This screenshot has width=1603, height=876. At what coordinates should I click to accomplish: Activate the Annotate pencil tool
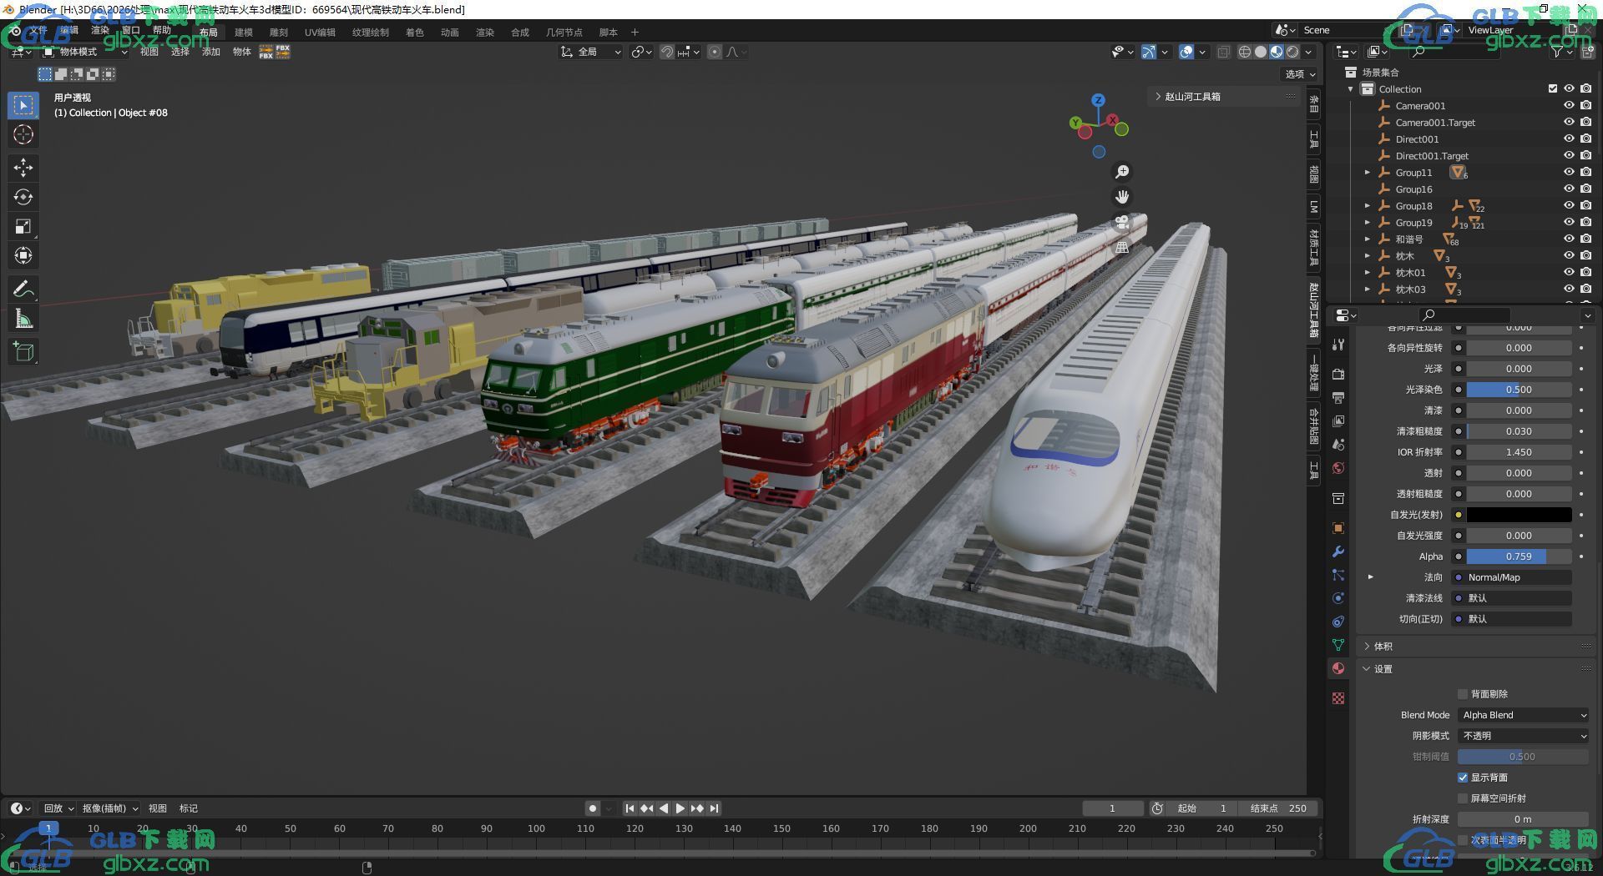(x=23, y=289)
